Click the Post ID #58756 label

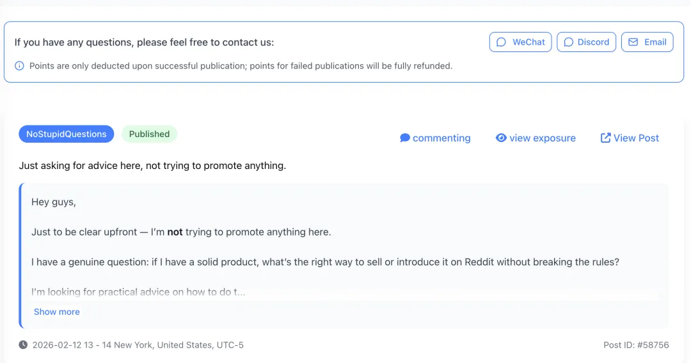point(636,345)
